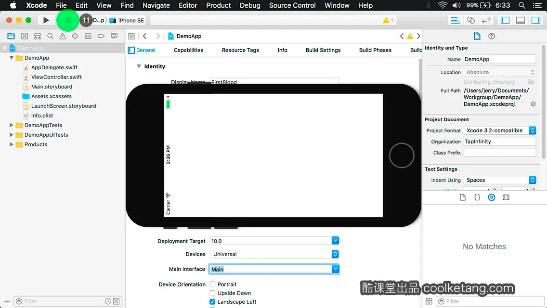Expand the DemoAppUITests folder
This screenshot has width=547, height=308.
tap(12, 135)
